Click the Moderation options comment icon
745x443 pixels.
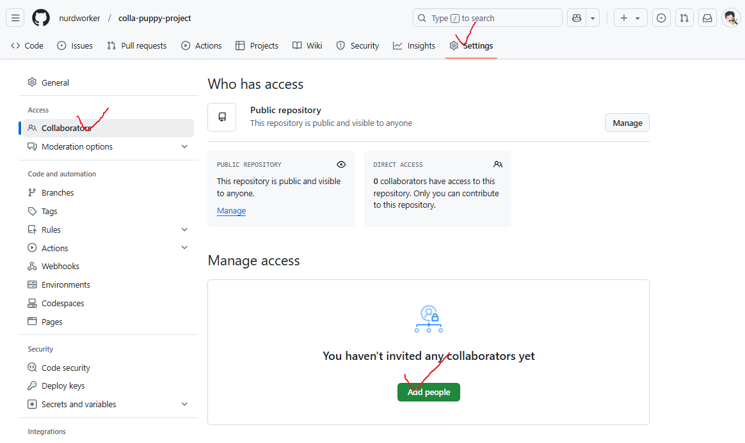pos(32,146)
